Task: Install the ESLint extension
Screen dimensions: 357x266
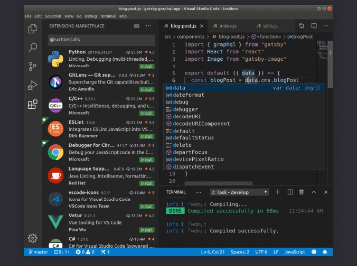Action: pos(147,136)
